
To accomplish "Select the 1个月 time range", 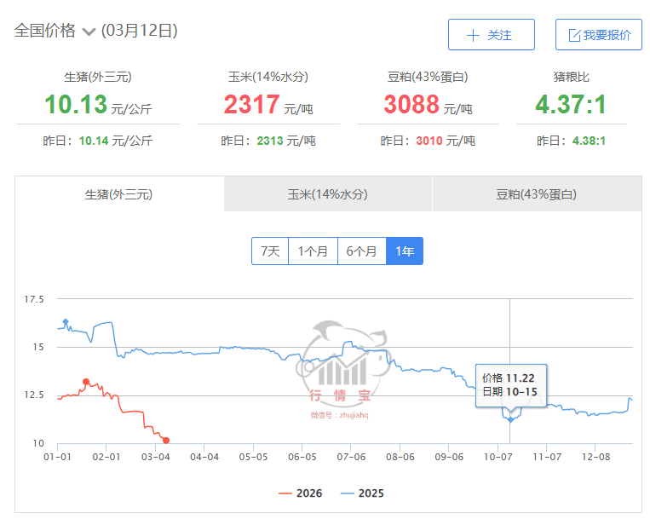I will point(313,251).
